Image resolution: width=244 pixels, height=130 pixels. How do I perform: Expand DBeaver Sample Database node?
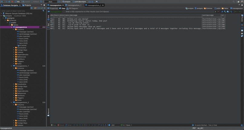point(2,14)
